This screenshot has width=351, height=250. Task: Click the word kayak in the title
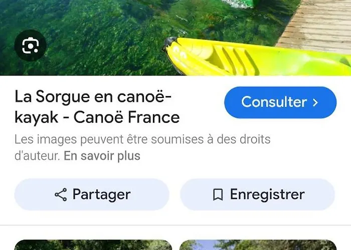click(36, 117)
